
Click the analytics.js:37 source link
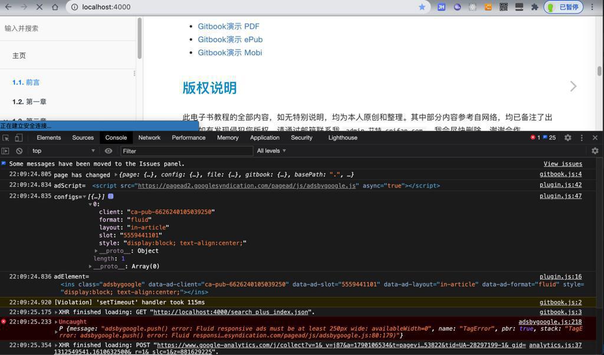click(555, 345)
